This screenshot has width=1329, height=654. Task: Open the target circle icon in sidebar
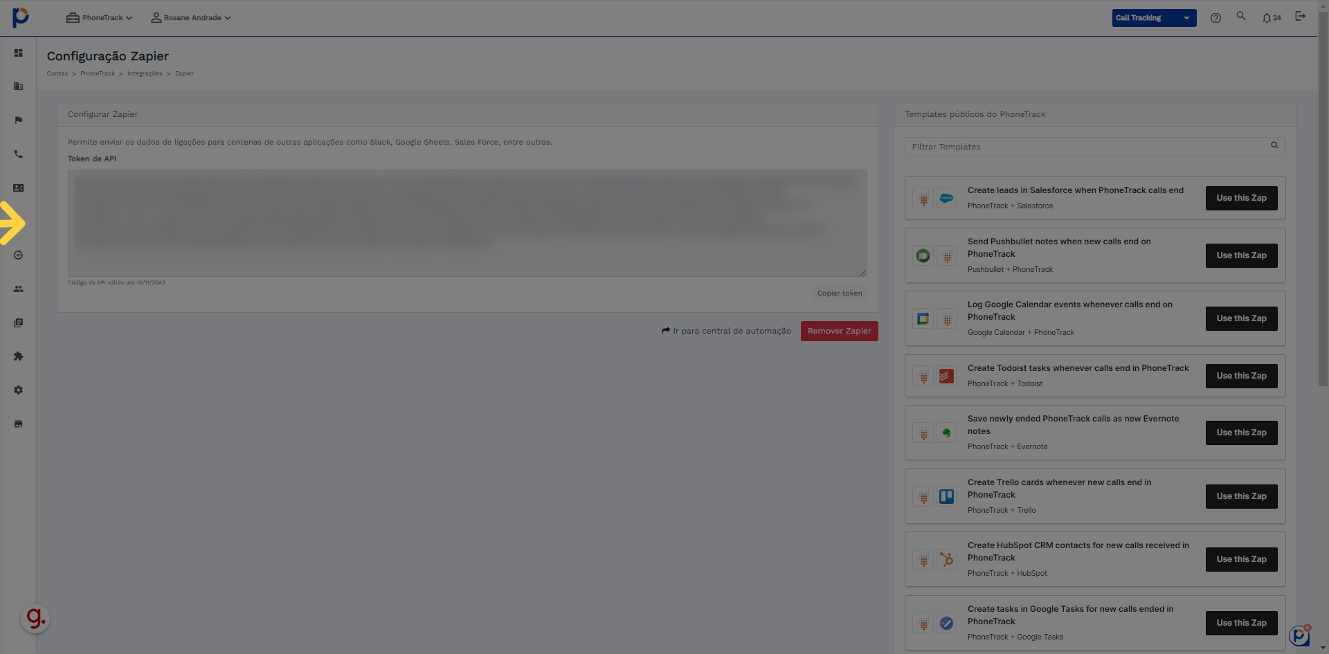tap(19, 255)
